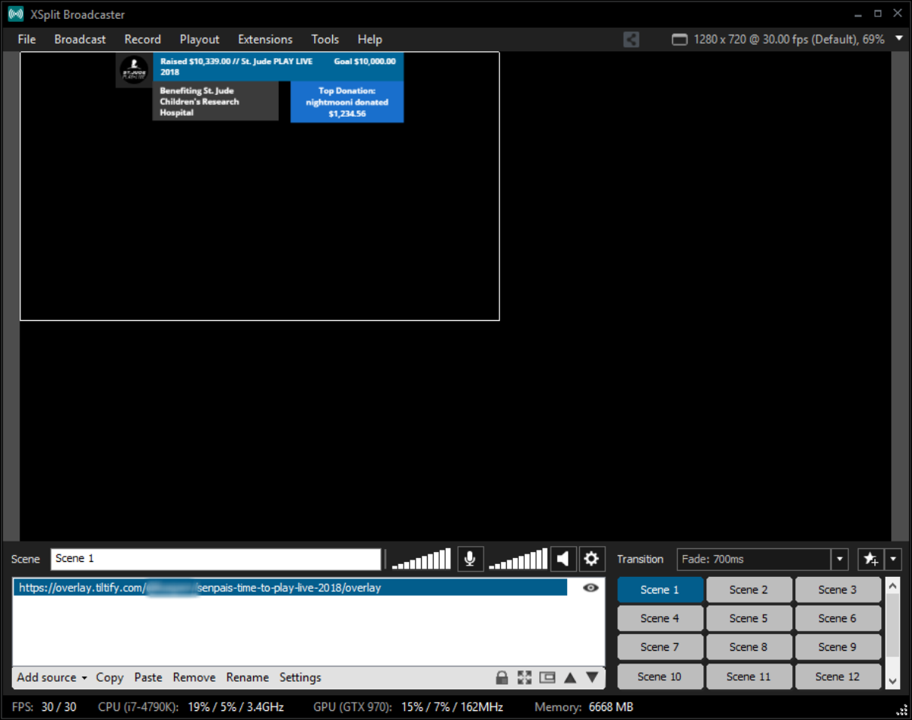Switch to Scene 12
The image size is (912, 720).
(837, 676)
